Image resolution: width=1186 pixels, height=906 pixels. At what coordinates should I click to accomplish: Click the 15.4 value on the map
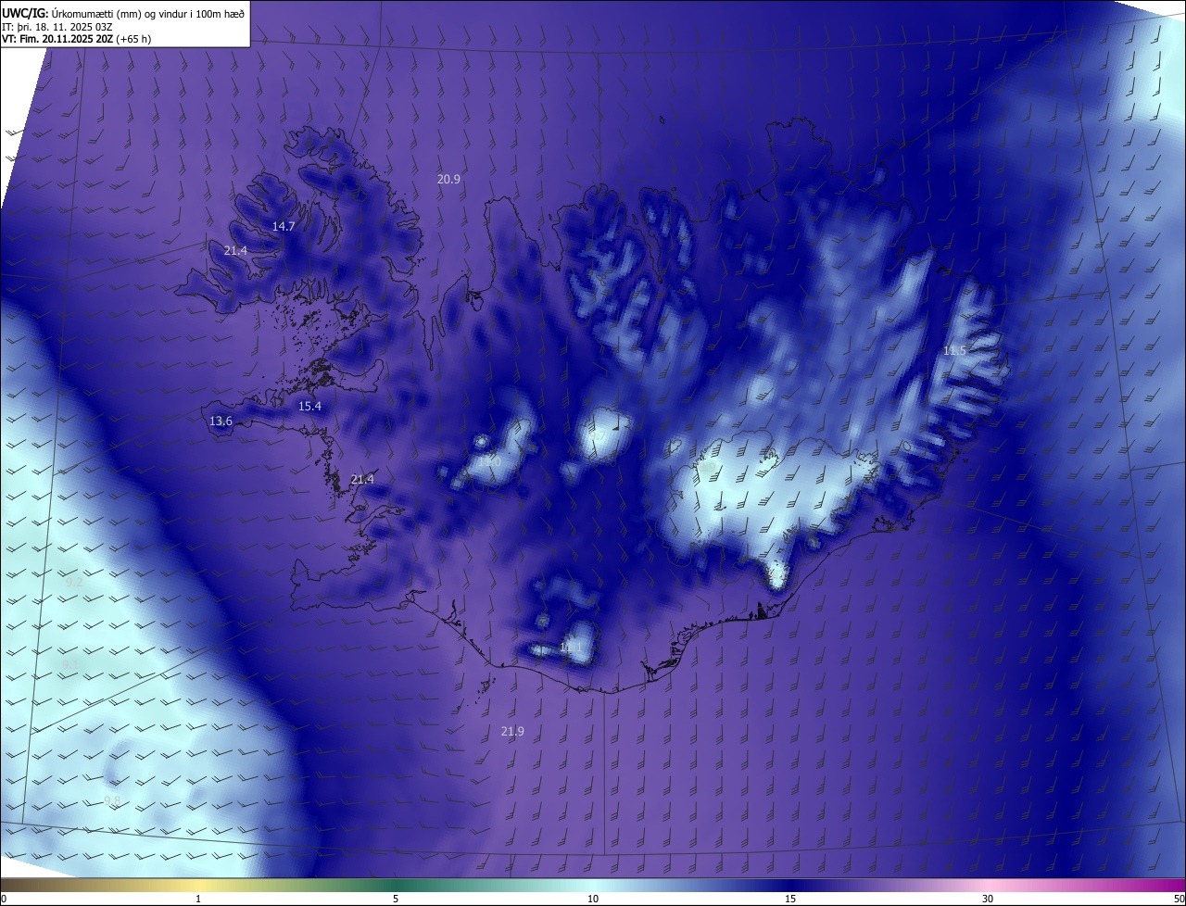[x=309, y=406]
